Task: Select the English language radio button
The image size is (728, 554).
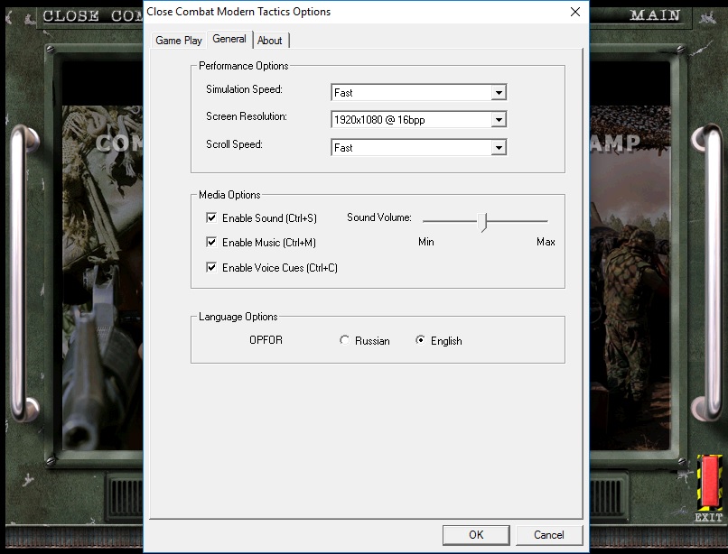Action: pyautogui.click(x=420, y=340)
